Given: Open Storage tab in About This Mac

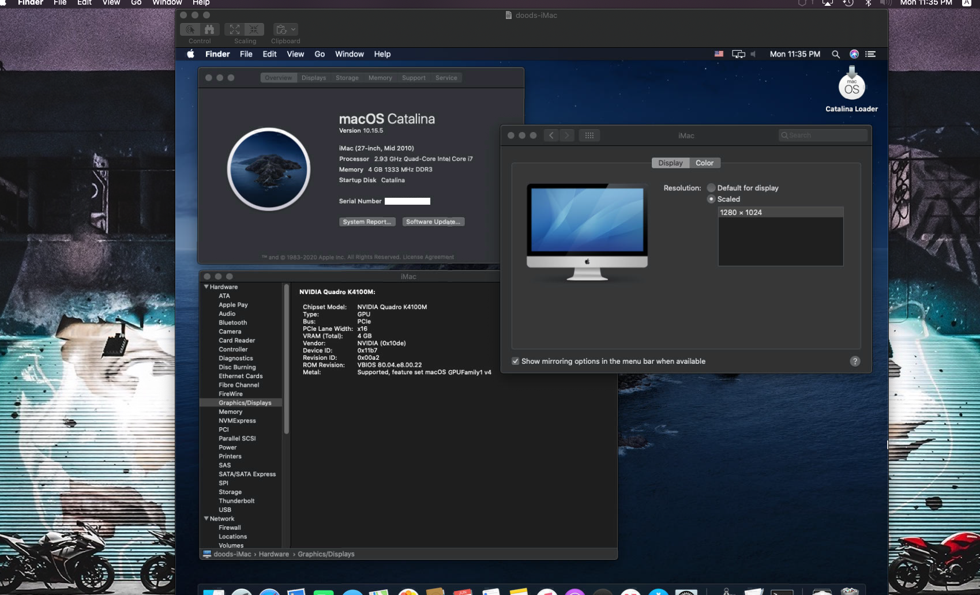Looking at the screenshot, I should coord(347,78).
